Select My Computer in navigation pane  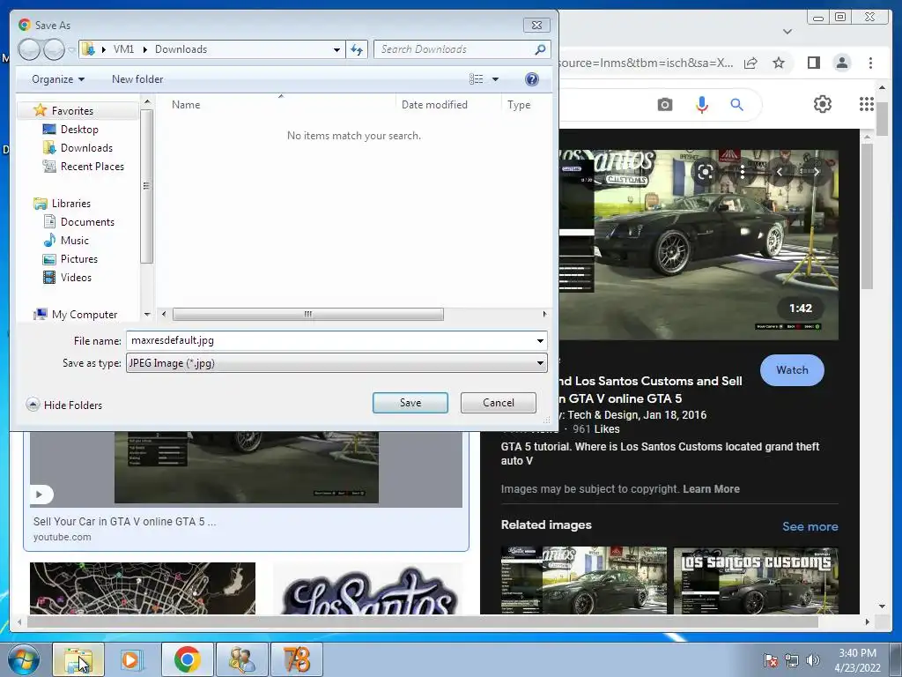point(84,315)
